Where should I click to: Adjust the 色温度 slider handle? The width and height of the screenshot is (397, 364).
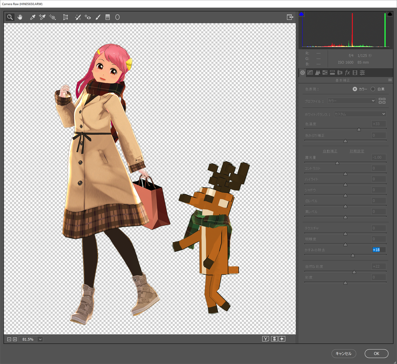click(359, 129)
